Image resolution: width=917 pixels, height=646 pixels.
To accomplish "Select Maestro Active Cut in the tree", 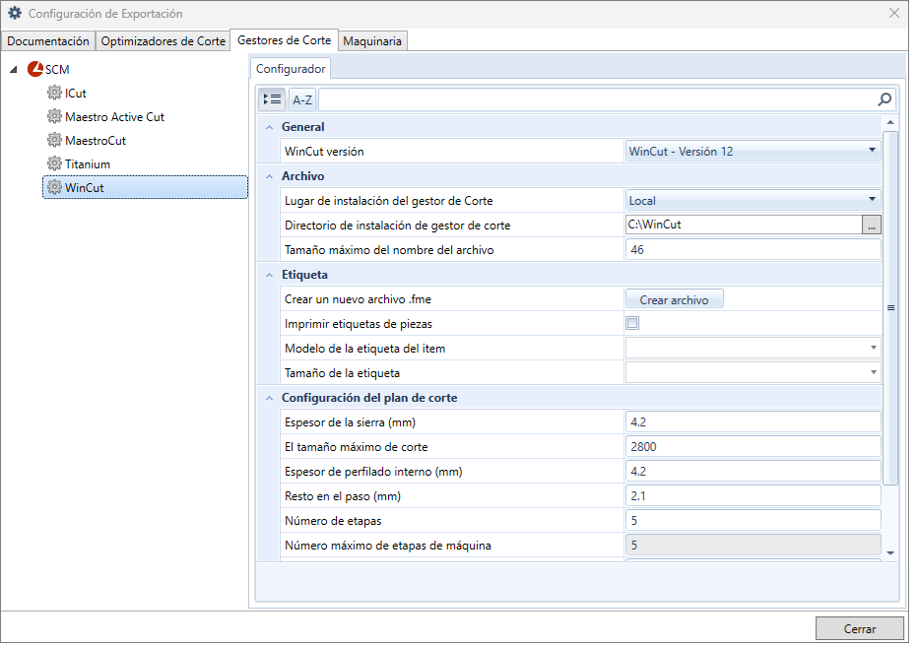I will (114, 116).
